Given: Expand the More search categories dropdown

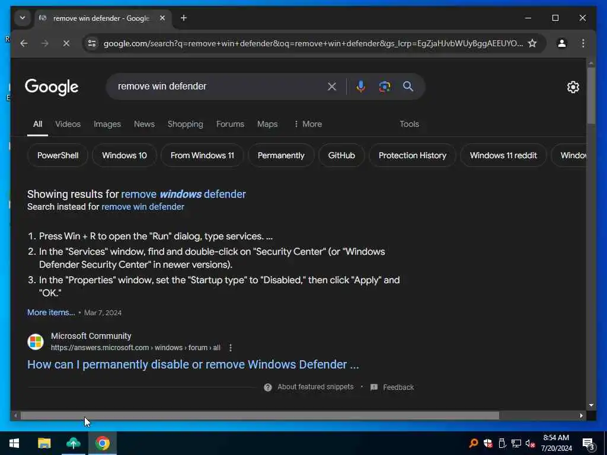Looking at the screenshot, I should click(308, 124).
